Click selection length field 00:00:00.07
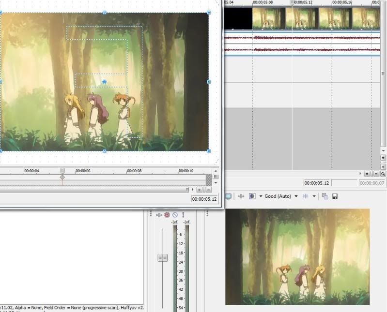The height and width of the screenshot is (312, 387). [372, 183]
